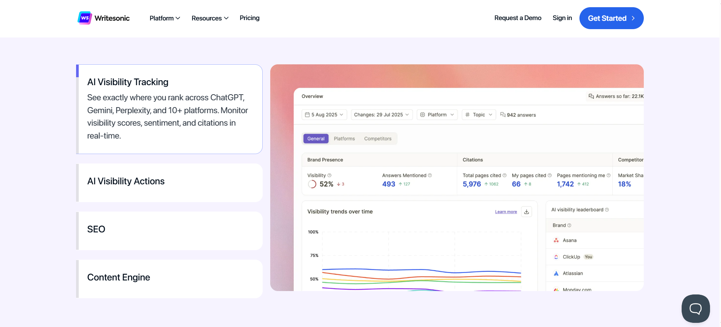Click the hash icon in the Topic filter
This screenshot has width=721, height=327.
(x=467, y=115)
